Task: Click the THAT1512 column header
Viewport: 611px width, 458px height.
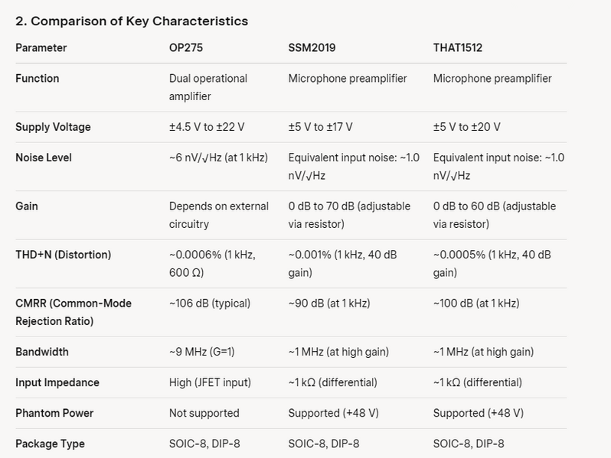Action: 458,47
